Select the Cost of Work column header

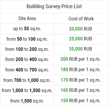click(x=81, y=19)
